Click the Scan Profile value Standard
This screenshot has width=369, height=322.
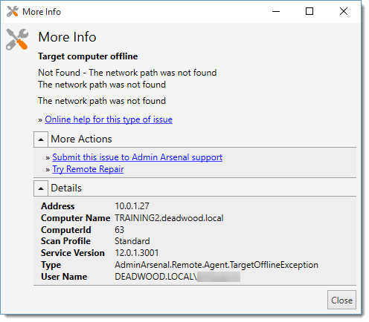[x=132, y=241]
